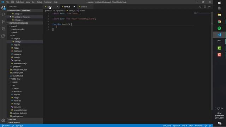Close the App.js editor tab
226x127 pixels.
(57, 7)
